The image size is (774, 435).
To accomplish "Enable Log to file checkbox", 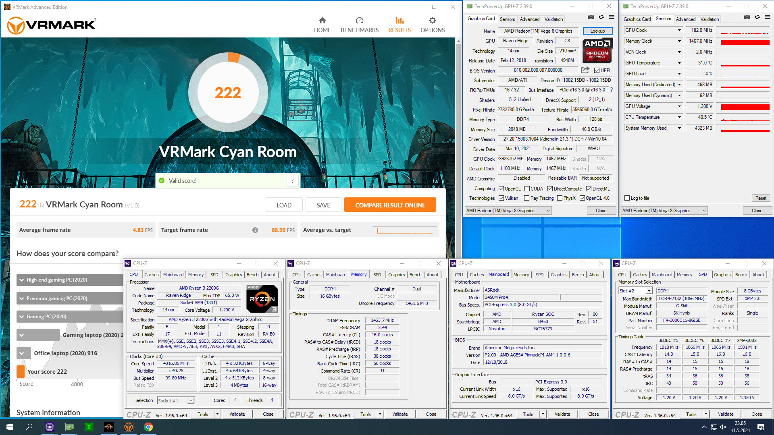I will pyautogui.click(x=627, y=198).
